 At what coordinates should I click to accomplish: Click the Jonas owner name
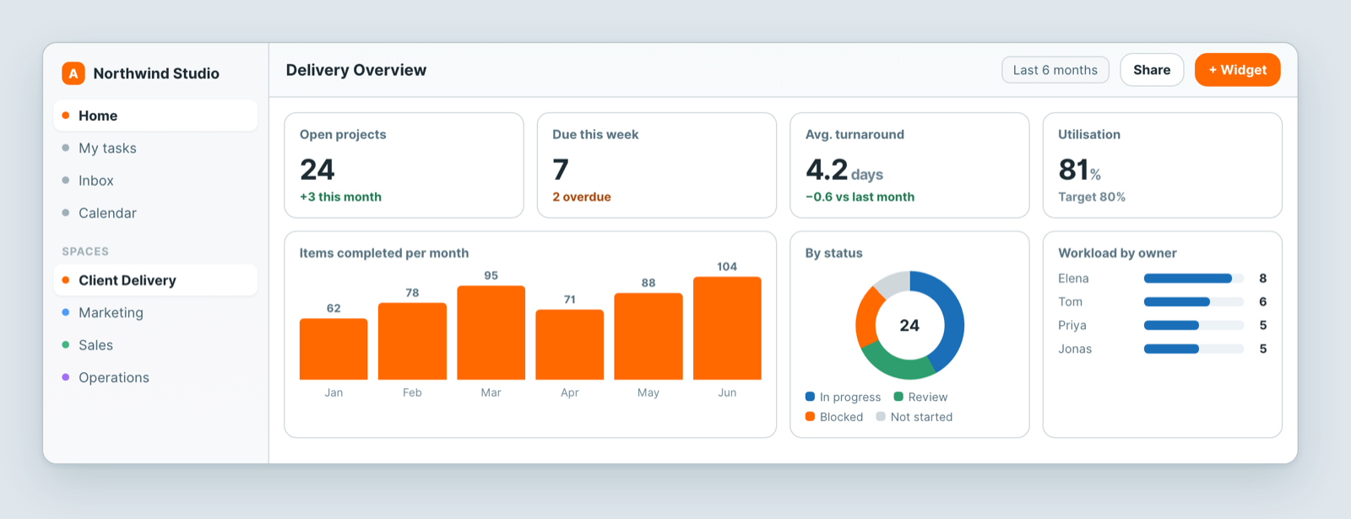click(1075, 349)
